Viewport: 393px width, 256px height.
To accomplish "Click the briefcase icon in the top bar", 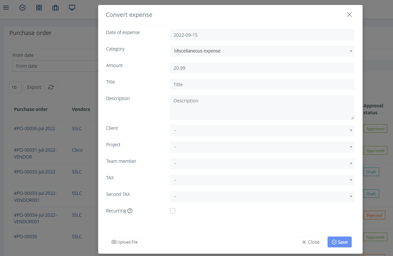I will (56, 8).
